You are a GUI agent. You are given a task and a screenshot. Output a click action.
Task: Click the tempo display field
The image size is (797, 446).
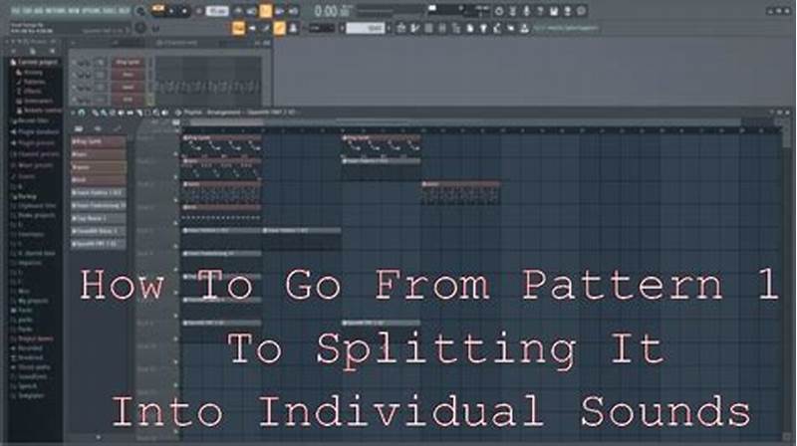pos(217,11)
